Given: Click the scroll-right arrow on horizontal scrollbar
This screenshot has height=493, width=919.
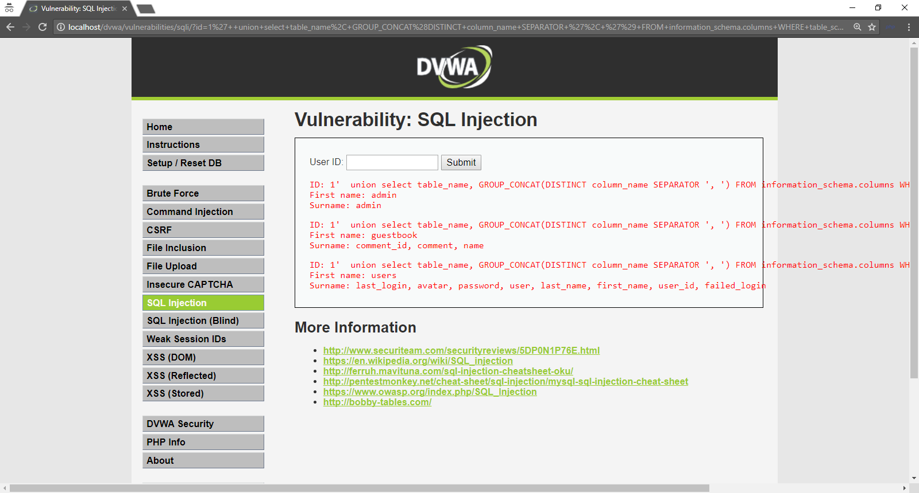Looking at the screenshot, I should pyautogui.click(x=905, y=488).
